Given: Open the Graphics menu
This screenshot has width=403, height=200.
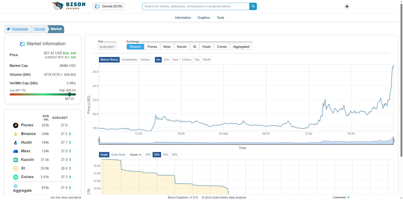Looking at the screenshot, I should (x=204, y=18).
